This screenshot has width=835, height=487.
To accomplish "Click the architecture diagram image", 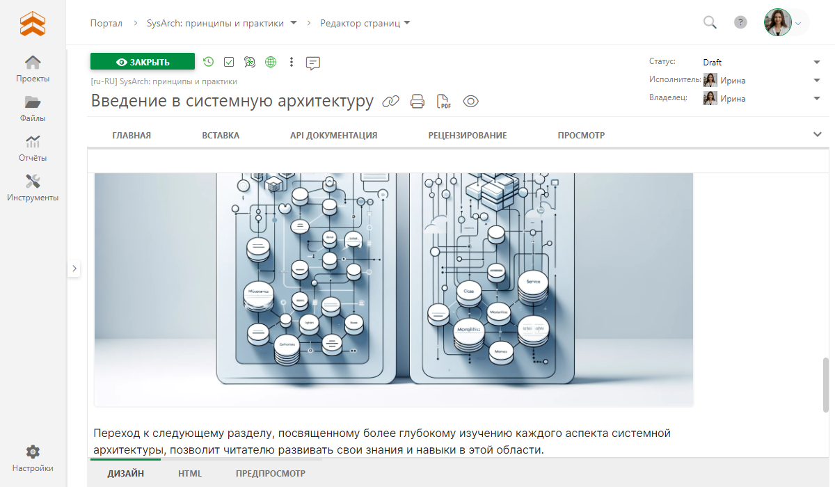I will (394, 285).
